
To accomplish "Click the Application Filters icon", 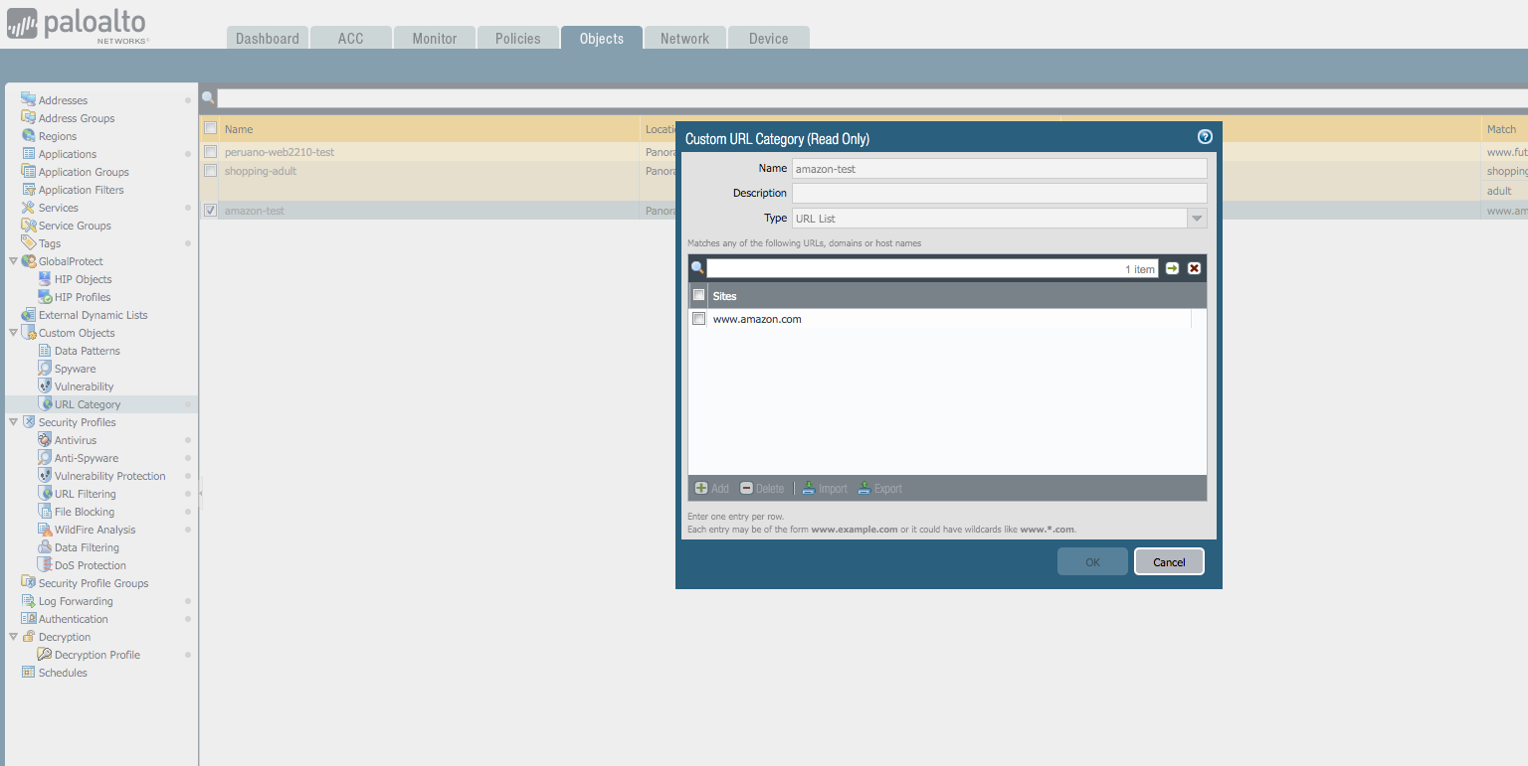I will (29, 189).
